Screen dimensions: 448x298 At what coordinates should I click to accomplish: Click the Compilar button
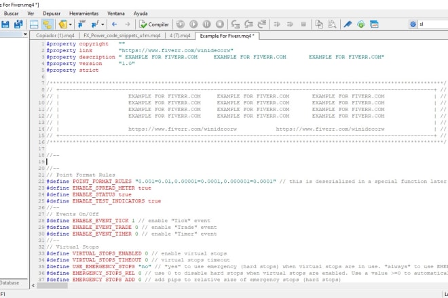click(153, 24)
